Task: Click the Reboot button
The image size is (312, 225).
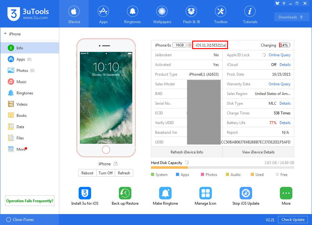Action: (x=87, y=173)
